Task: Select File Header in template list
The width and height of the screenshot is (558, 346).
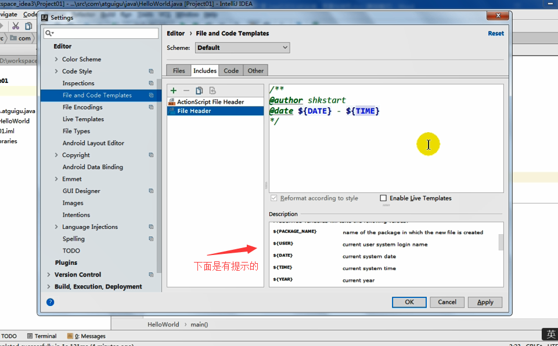Action: (x=215, y=111)
